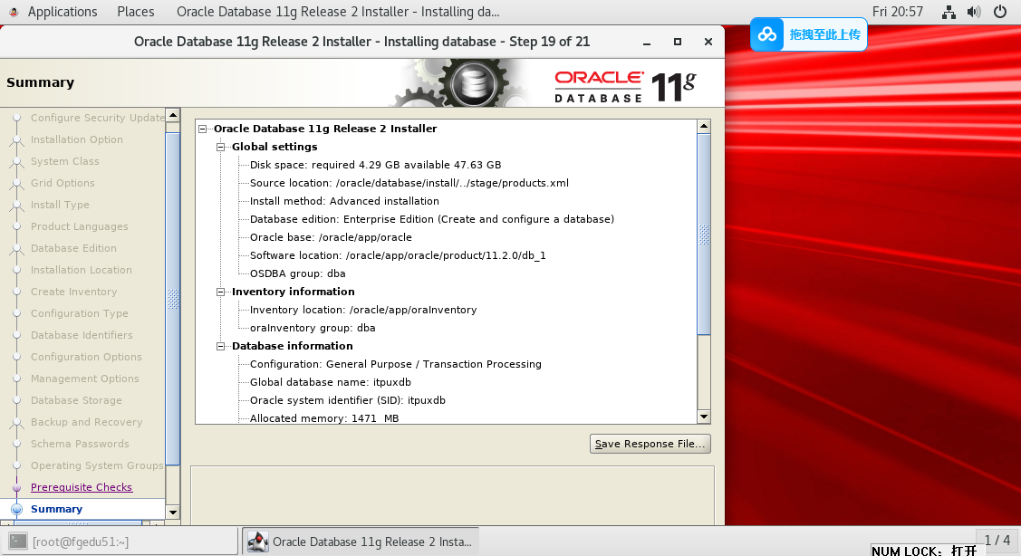Collapse the Oracle Database 11g Release 2 Installer node

coord(203,129)
